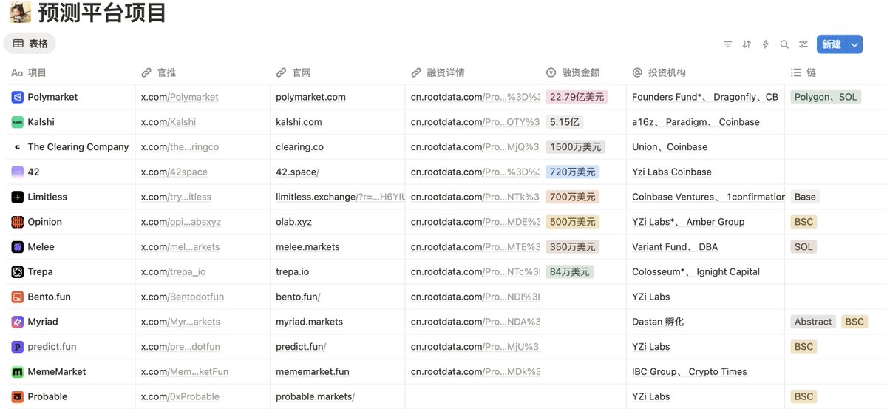
Task: Expand the dropdown arrow beside 新建
Action: 854,44
